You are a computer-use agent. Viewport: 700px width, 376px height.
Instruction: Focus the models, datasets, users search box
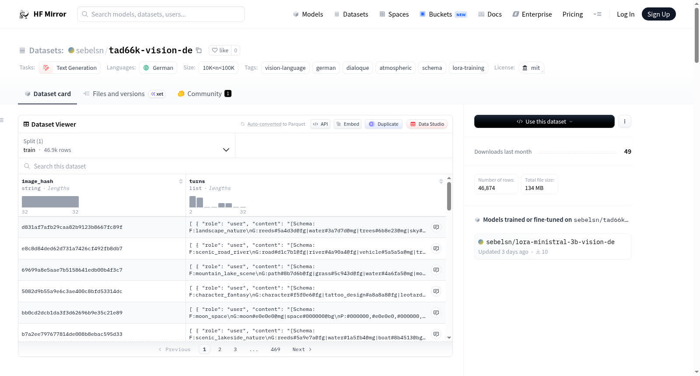[161, 14]
